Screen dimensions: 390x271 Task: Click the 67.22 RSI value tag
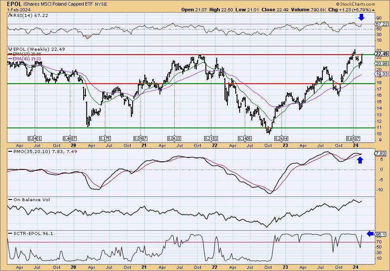[381, 24]
